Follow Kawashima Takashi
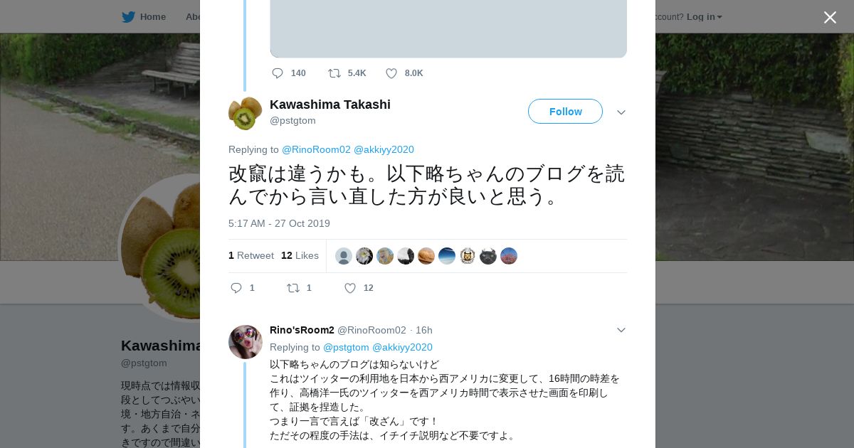Viewport: 854px width, 448px height. click(565, 112)
